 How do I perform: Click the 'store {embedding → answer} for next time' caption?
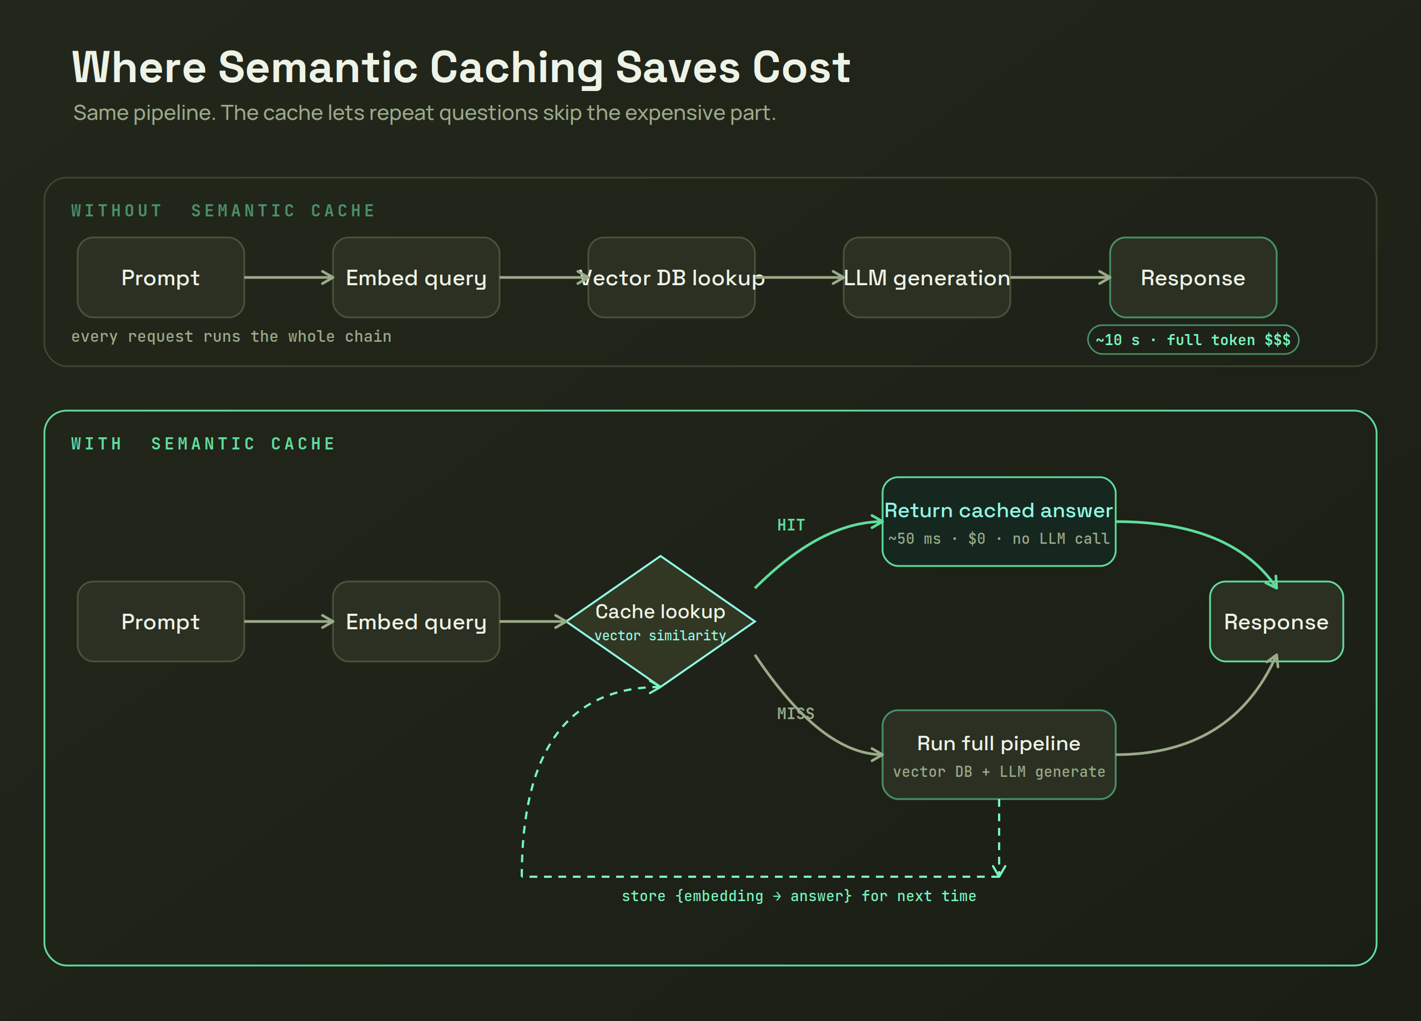pyautogui.click(x=799, y=897)
